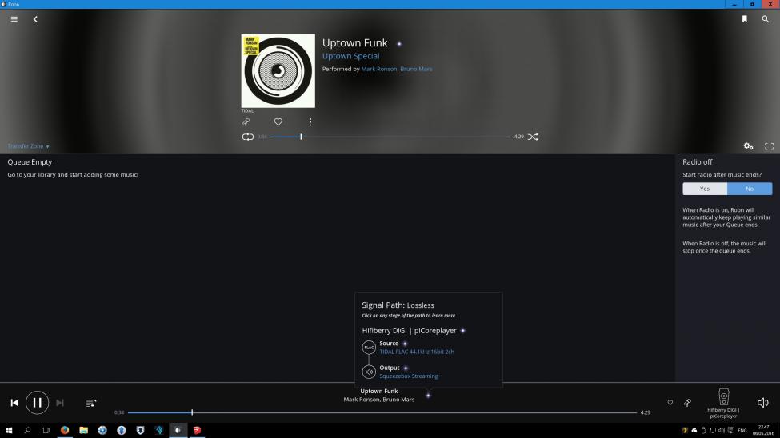Image resolution: width=780 pixels, height=438 pixels.
Task: Open the Hifiberry DIGI zone selector
Action: click(723, 404)
